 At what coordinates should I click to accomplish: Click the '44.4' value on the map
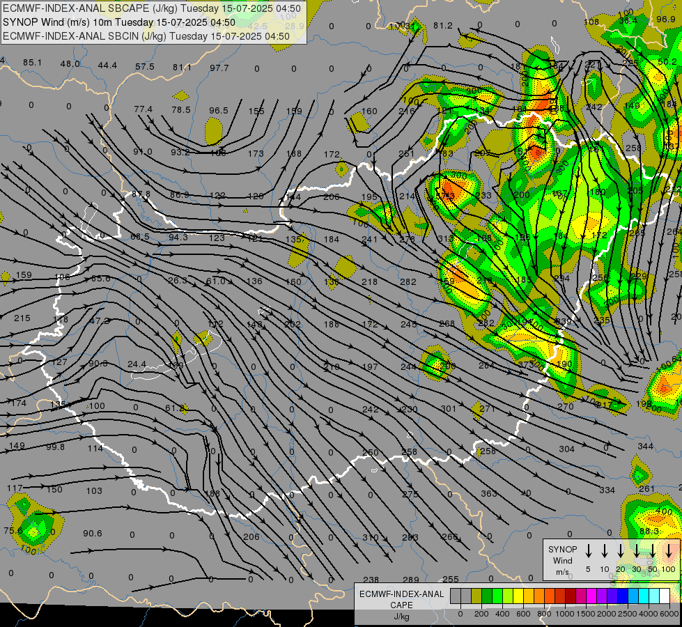(107, 65)
